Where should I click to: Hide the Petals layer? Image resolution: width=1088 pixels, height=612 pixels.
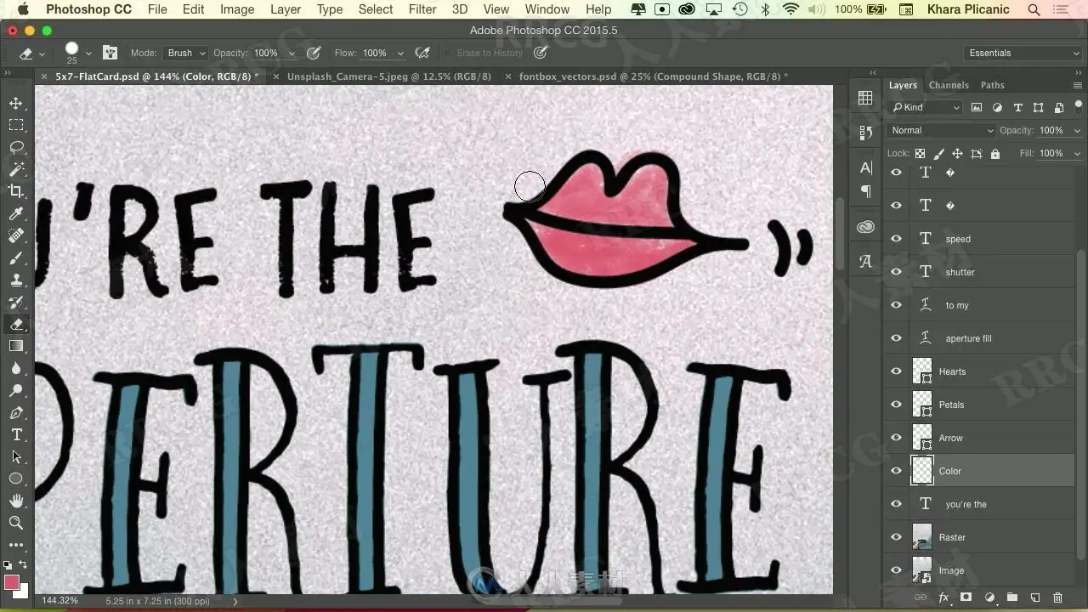pos(896,405)
